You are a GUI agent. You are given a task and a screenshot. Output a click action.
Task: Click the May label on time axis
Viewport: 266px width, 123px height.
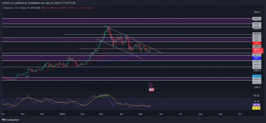coord(141,114)
